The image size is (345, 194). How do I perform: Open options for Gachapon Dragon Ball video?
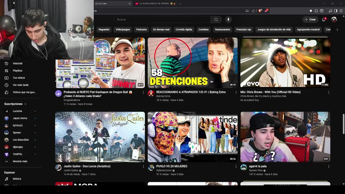click(x=143, y=92)
